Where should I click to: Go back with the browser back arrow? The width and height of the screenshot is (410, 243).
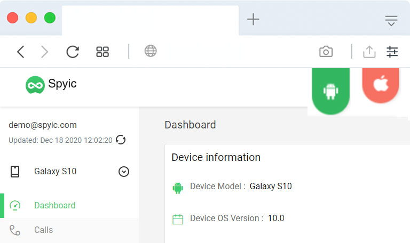(x=21, y=52)
